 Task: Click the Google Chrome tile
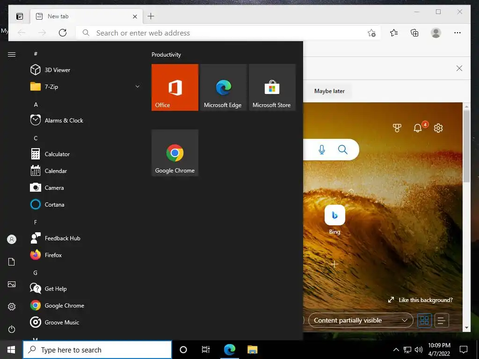(175, 153)
